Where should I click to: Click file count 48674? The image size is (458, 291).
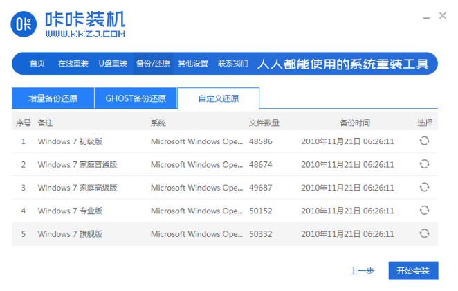pos(261,165)
